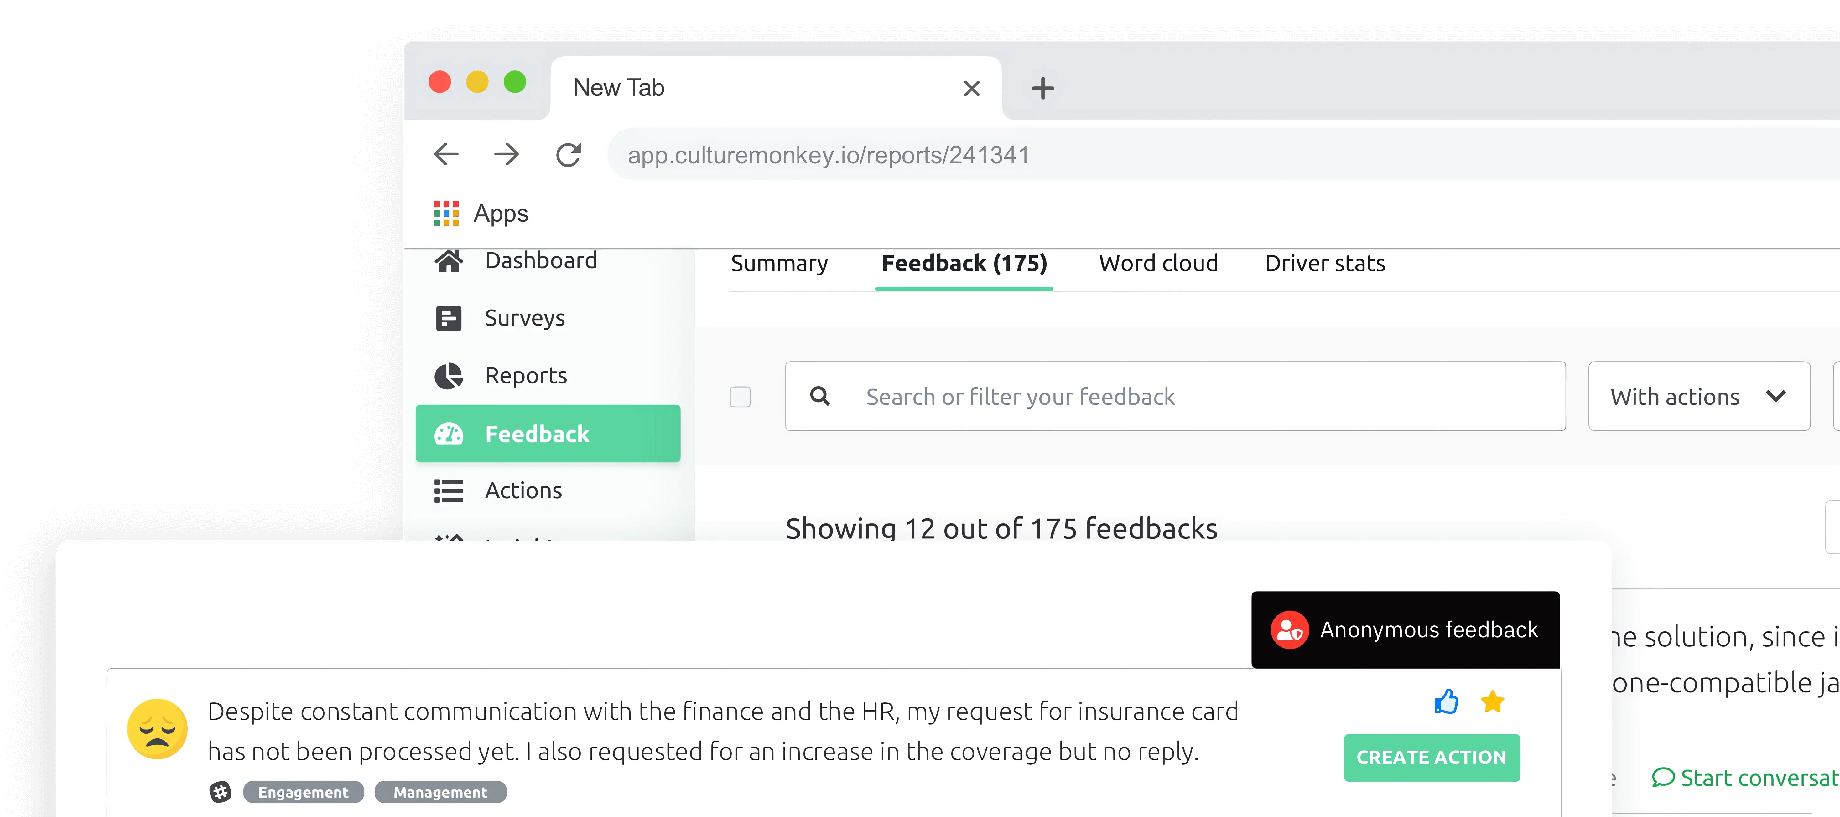This screenshot has width=1840, height=817.
Task: Open the Word cloud tab
Action: [x=1159, y=263]
